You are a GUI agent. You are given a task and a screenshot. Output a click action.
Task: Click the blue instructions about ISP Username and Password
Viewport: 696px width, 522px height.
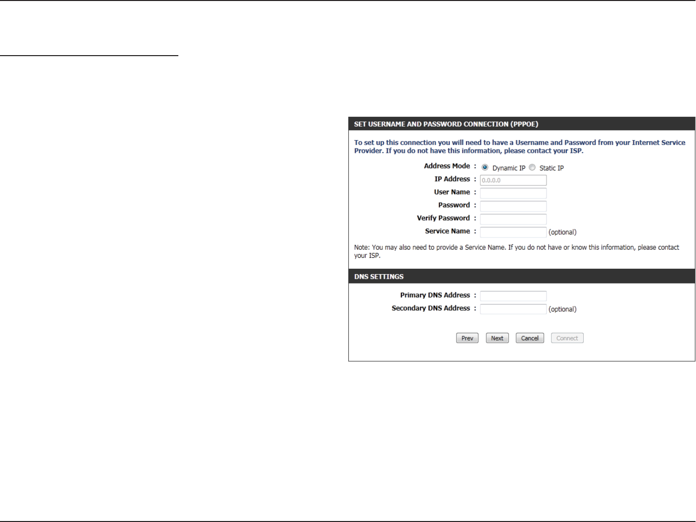[520, 147]
